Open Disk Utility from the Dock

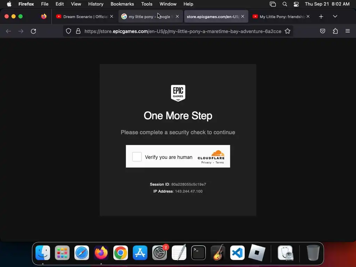click(x=285, y=253)
